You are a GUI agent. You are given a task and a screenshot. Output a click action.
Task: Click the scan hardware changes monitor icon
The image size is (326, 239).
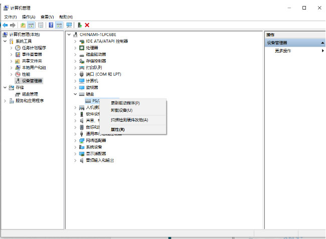click(69, 25)
